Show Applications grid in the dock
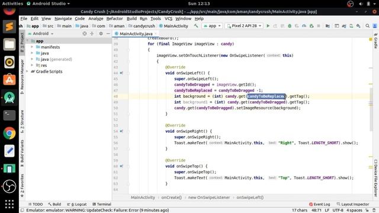The image size is (379, 213). [9, 204]
